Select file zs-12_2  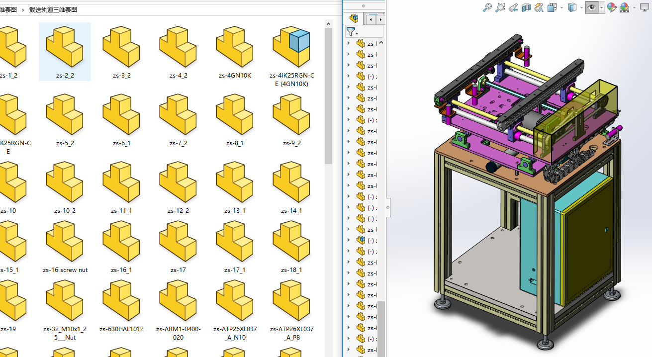point(179,187)
